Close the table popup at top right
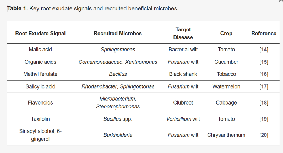 [x=281, y=1]
